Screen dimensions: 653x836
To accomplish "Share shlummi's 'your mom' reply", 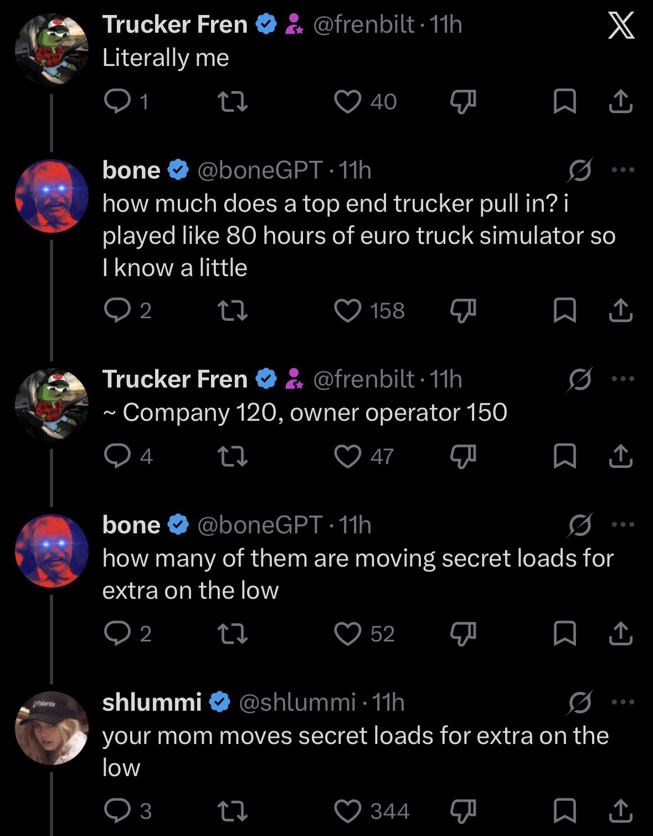I will [620, 811].
